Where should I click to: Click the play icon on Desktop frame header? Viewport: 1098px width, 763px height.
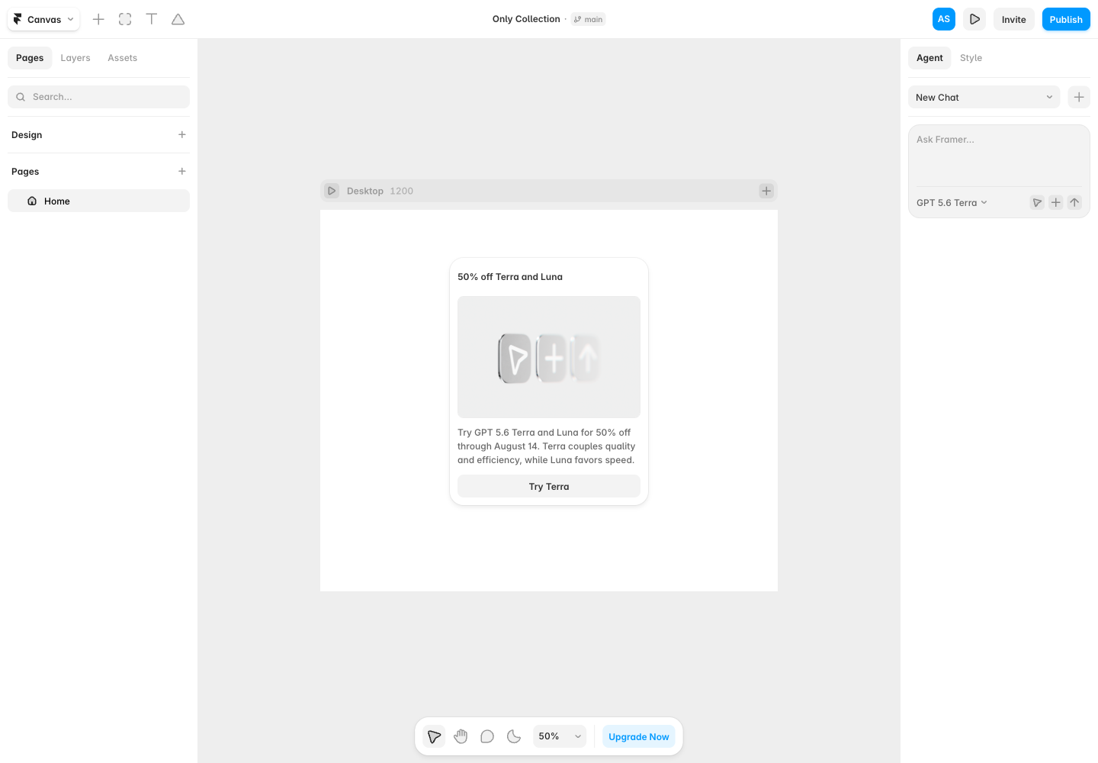(332, 191)
